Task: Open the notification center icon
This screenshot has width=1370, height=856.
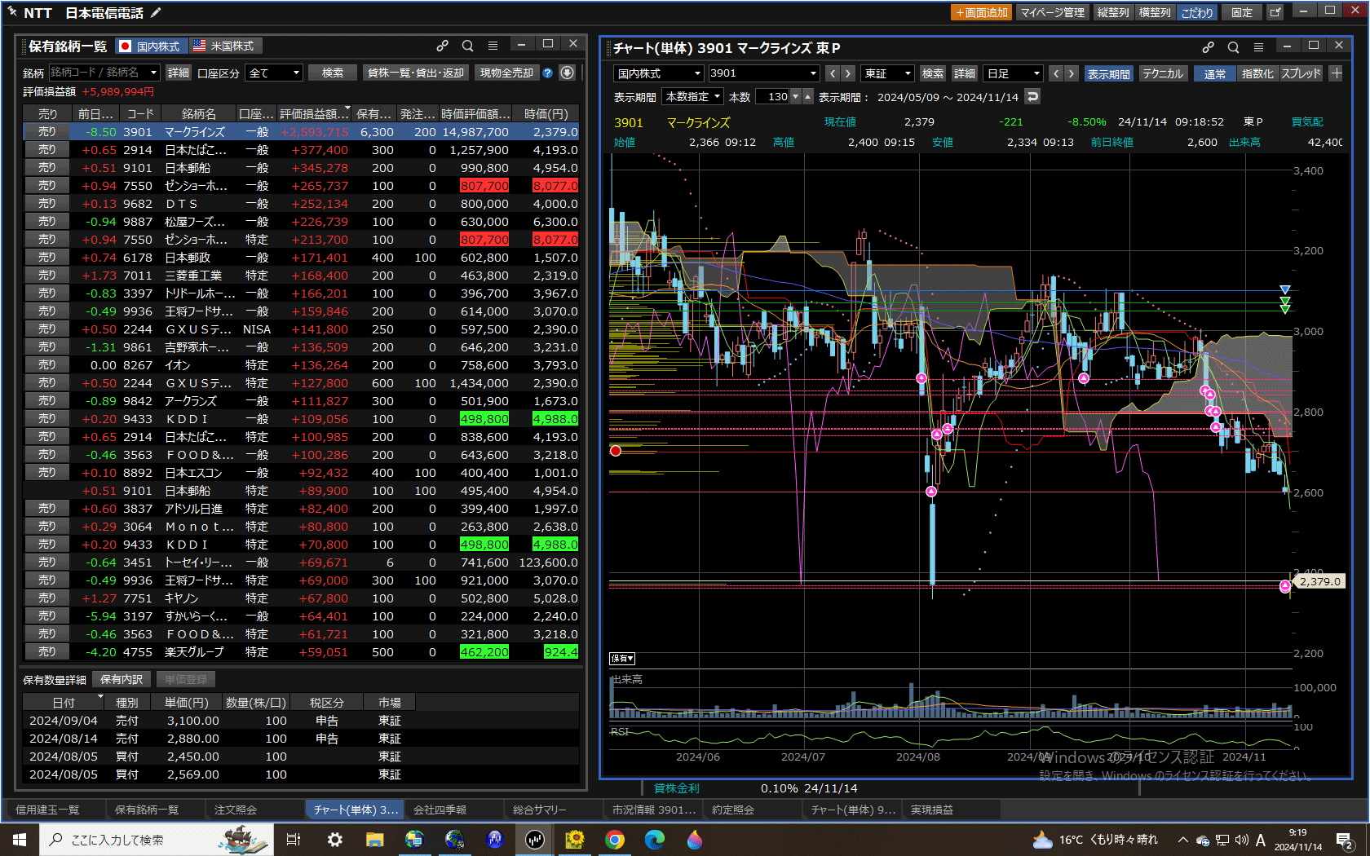Action: 1345,840
